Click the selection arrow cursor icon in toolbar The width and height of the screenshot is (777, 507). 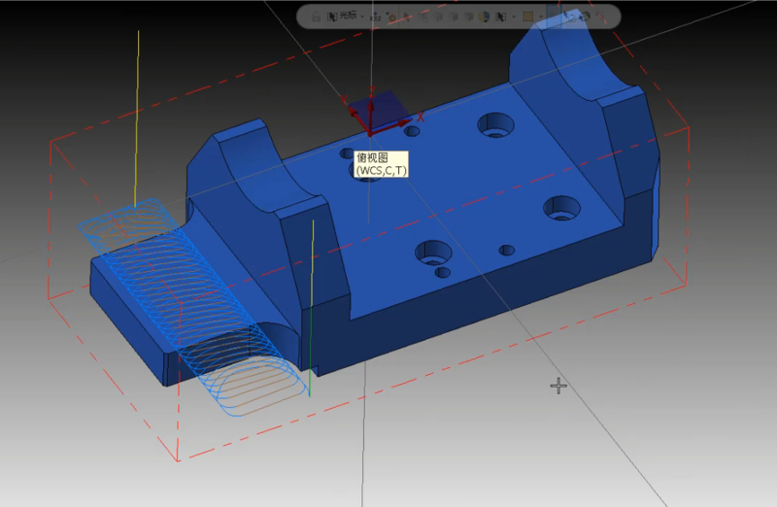coord(498,17)
